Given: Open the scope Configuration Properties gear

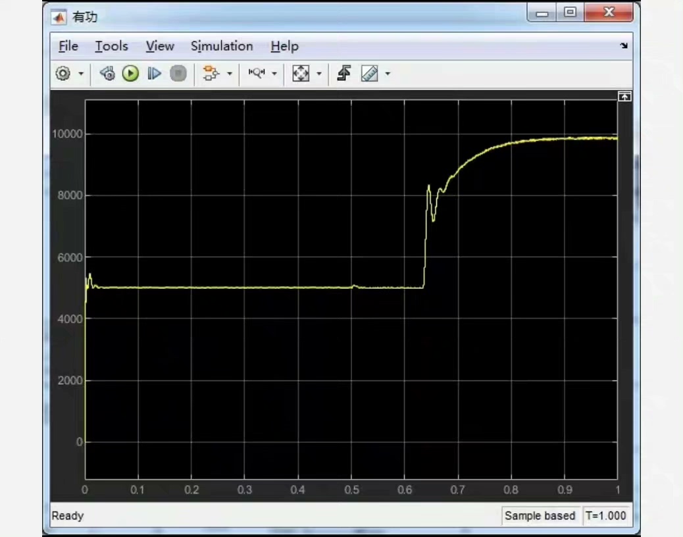Looking at the screenshot, I should [x=63, y=73].
